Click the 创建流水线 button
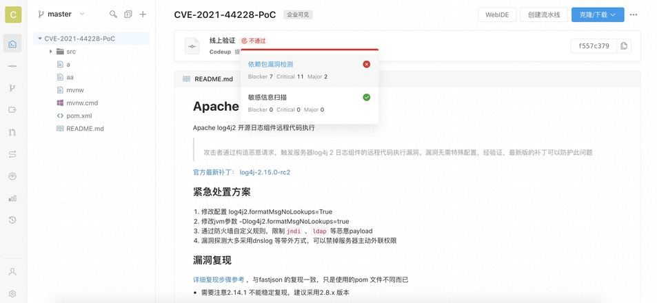This screenshot has width=657, height=303. (x=544, y=14)
